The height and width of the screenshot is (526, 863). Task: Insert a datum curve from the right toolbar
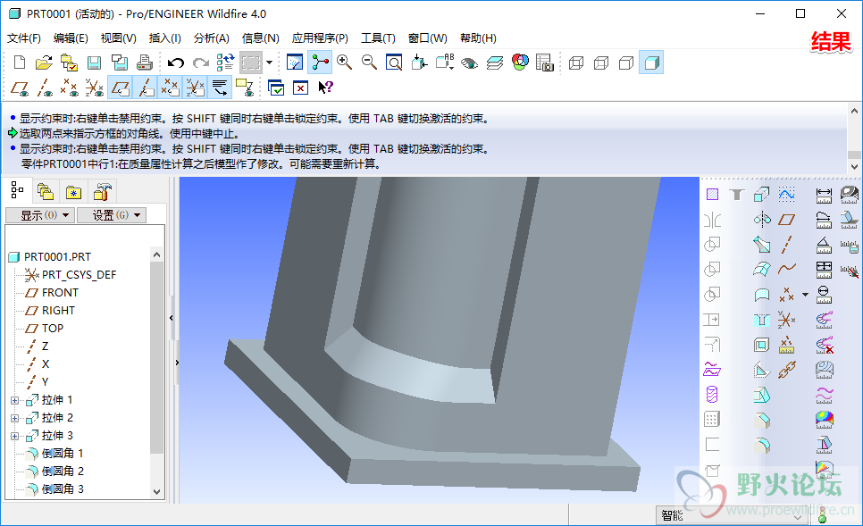[x=786, y=269]
